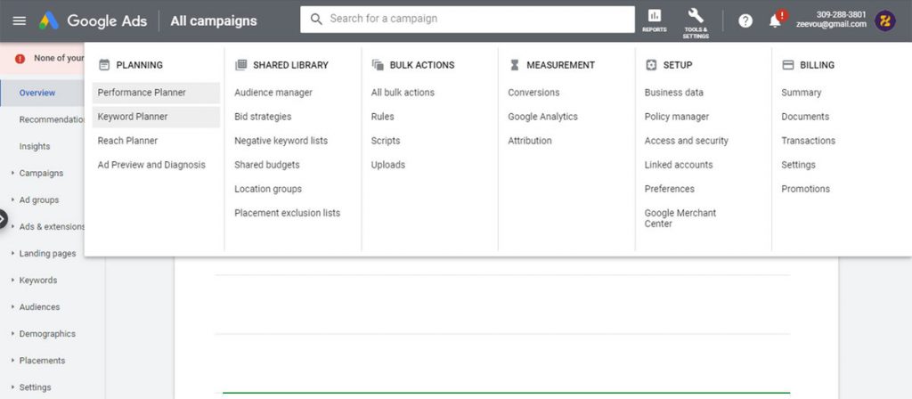Screen dimensions: 912x399
Task: Open Billing Promotions
Action: (x=805, y=189)
